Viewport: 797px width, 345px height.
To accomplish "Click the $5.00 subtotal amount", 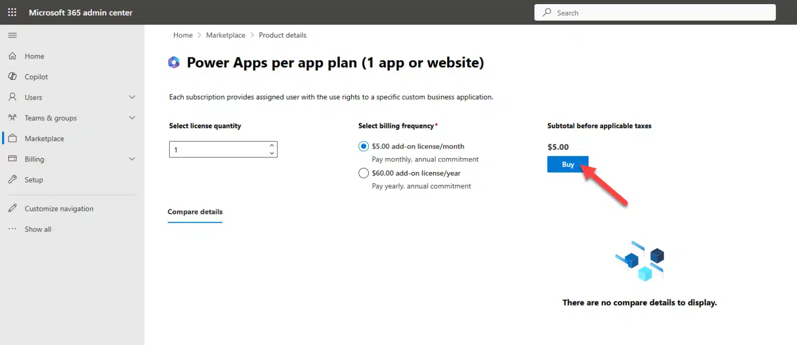I will [x=558, y=147].
